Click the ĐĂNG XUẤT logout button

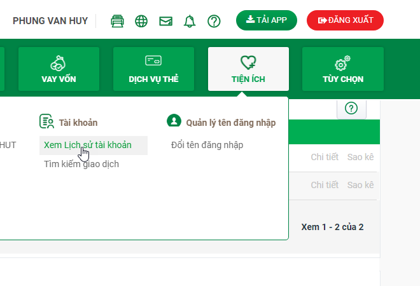point(346,20)
